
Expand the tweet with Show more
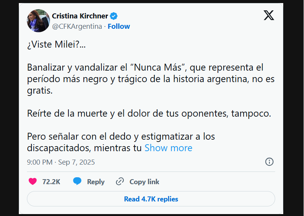pyautogui.click(x=168, y=148)
